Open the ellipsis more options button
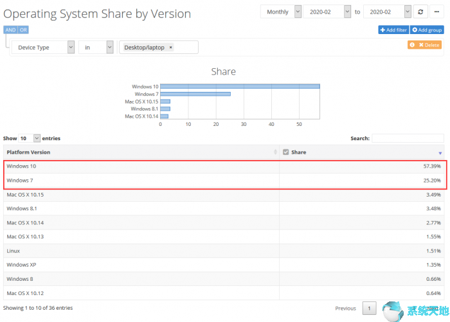450x322 pixels. tap(437, 12)
